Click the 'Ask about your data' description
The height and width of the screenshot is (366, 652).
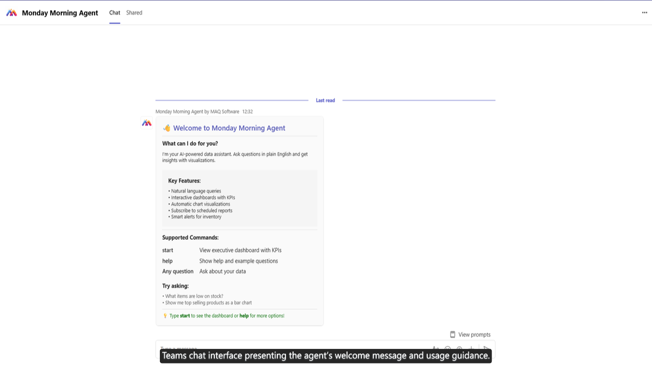(x=222, y=272)
